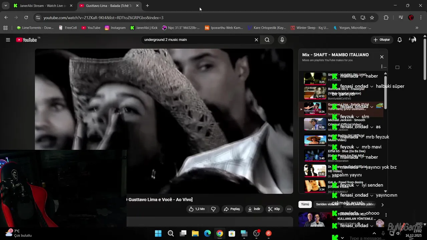Switch to JanerAbi Stream Kick tab
The image size is (427, 240).
coord(43,6)
